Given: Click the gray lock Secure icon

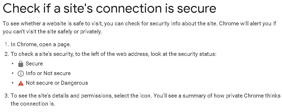Looking at the screenshot, I should pyautogui.click(x=21, y=64).
